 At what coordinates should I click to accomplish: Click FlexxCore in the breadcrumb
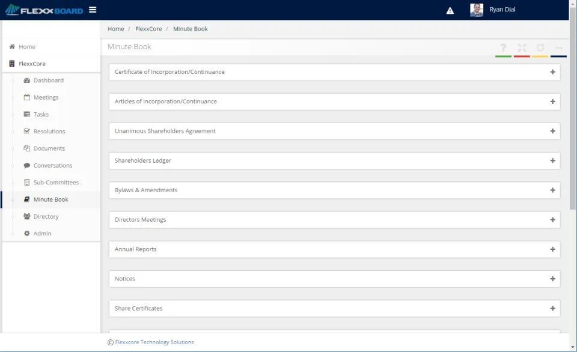148,29
